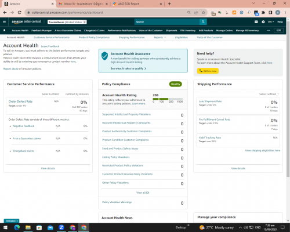Click the Account Health Assurance shield icon
This screenshot has height=232, width=290.
[104, 56]
